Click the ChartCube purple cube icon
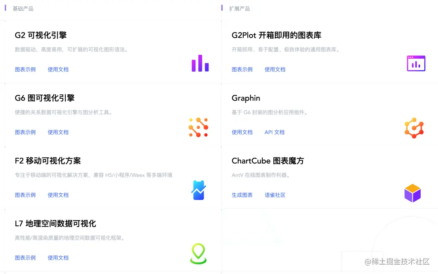The height and width of the screenshot is (274, 438). coord(412,193)
